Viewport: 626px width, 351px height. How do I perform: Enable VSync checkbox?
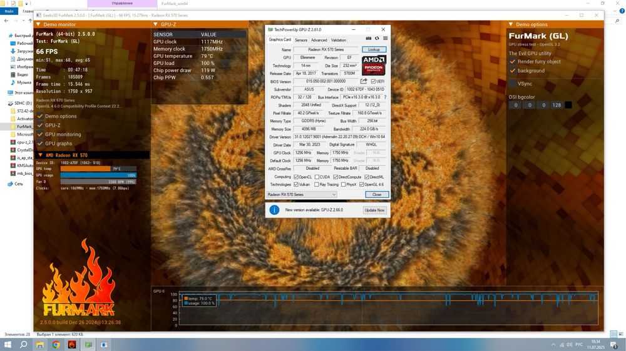[x=513, y=84]
